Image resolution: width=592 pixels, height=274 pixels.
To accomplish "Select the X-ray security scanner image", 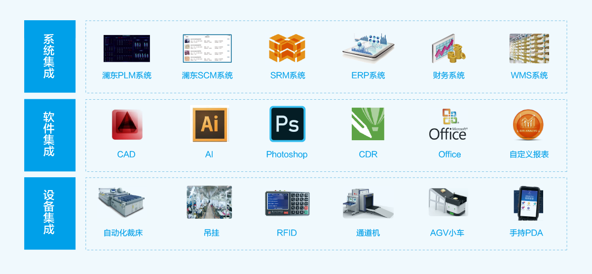I will coord(368,202).
